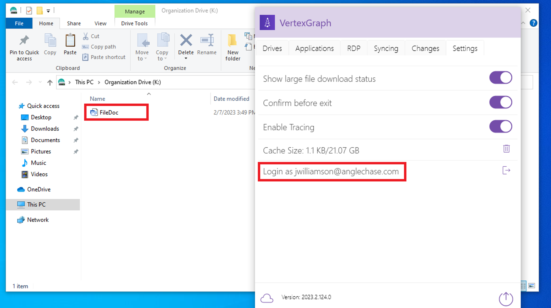Open the Share tab in File Explorer

(73, 23)
